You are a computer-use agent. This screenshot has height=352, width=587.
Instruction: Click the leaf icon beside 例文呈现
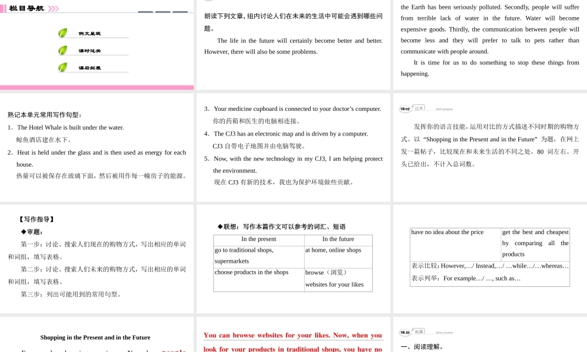pos(63,33)
